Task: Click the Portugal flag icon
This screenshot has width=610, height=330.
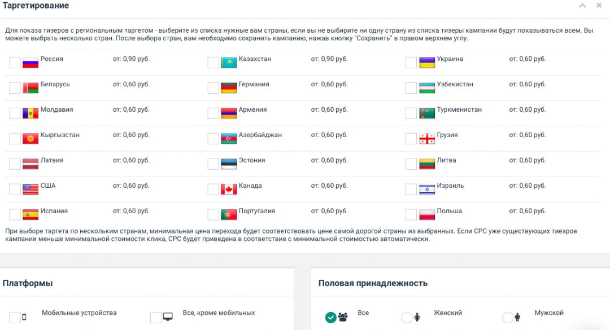Action: pyautogui.click(x=228, y=214)
